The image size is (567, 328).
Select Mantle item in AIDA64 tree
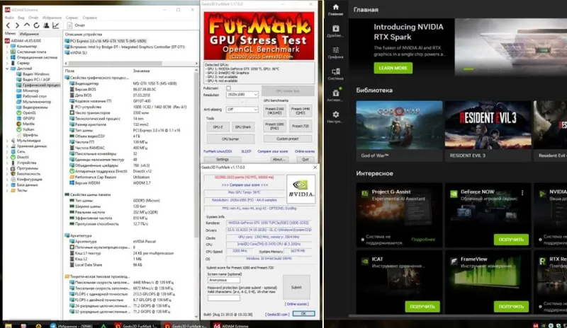28,124
